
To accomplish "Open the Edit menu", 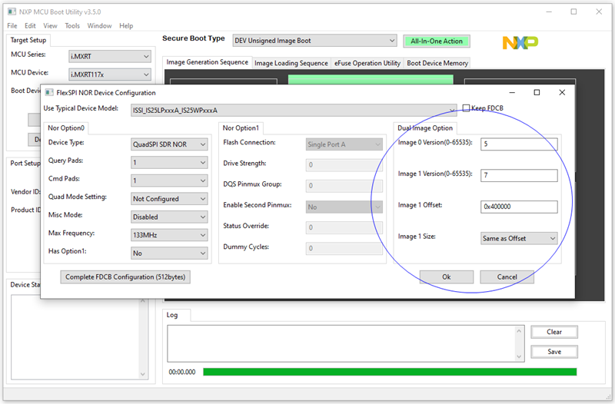I will 30,26.
